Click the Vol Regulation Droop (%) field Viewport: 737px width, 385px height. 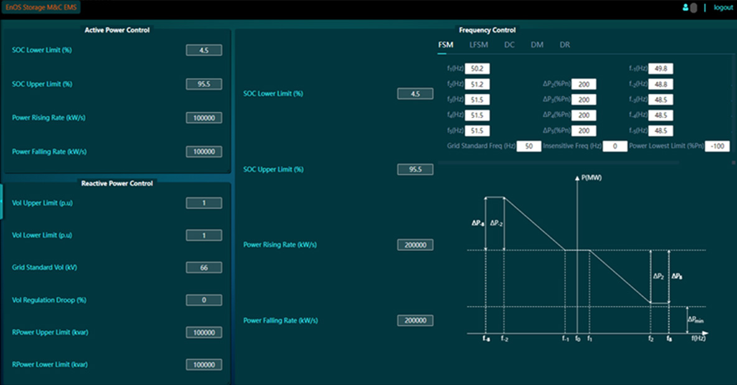click(204, 300)
